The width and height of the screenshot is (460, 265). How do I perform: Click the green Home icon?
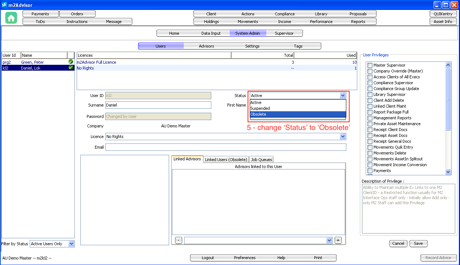[11, 18]
